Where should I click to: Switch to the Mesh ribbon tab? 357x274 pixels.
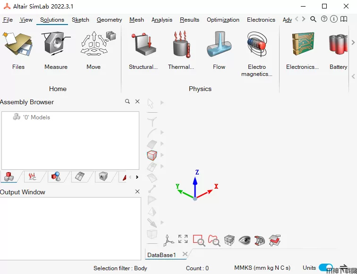[136, 20]
